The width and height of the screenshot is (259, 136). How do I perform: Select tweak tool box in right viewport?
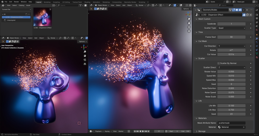91,9
